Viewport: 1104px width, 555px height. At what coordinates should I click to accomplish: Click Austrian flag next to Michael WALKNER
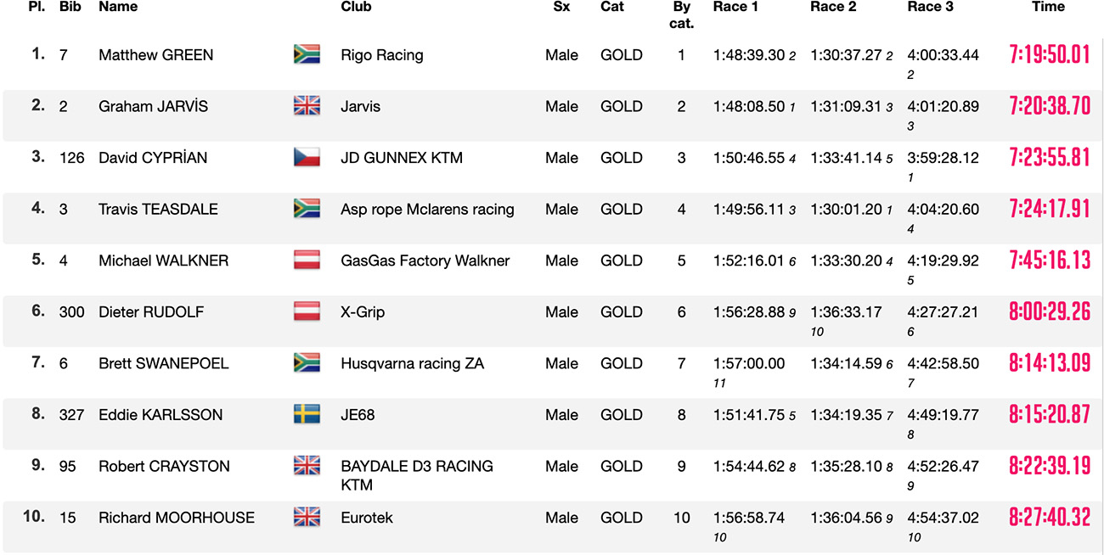point(307,261)
